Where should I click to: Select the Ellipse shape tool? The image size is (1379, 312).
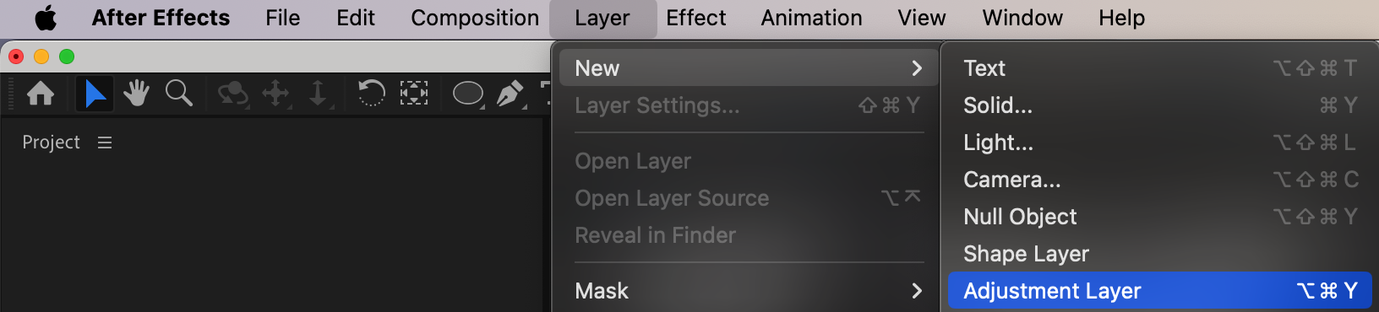(468, 93)
